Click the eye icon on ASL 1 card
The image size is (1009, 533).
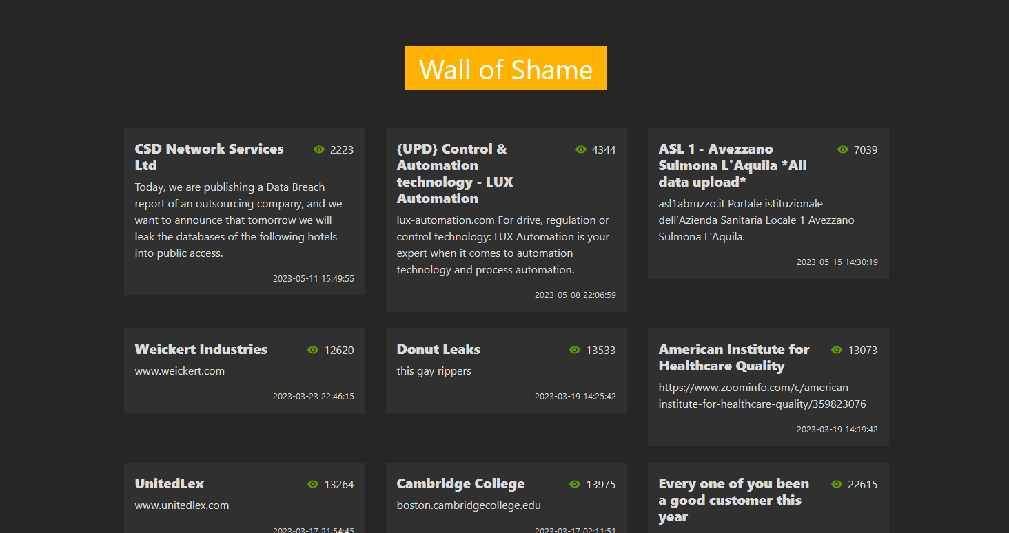click(843, 149)
